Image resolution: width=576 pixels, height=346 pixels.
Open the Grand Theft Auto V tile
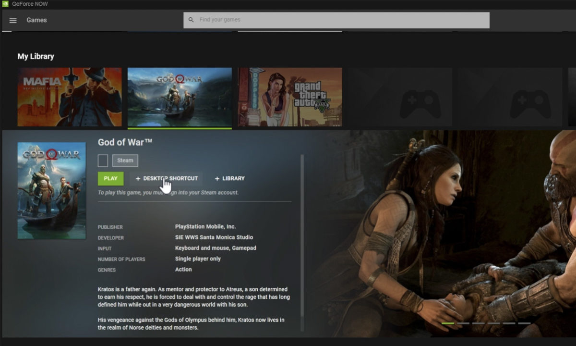click(290, 97)
